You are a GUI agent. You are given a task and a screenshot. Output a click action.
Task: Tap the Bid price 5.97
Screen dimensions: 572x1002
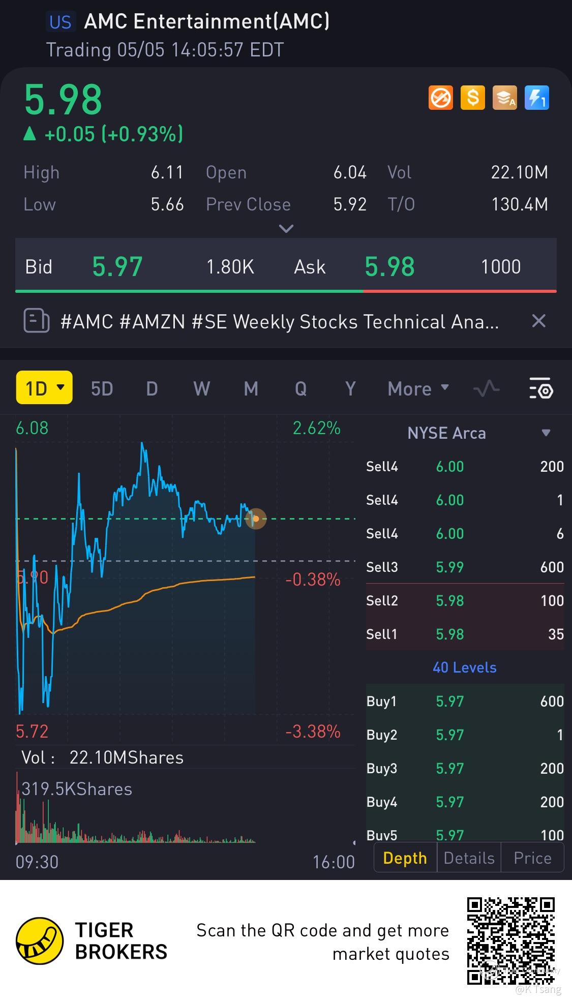117,266
